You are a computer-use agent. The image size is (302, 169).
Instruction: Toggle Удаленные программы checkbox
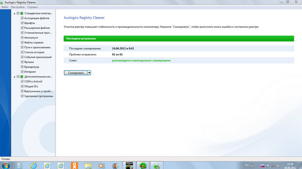[22, 96]
